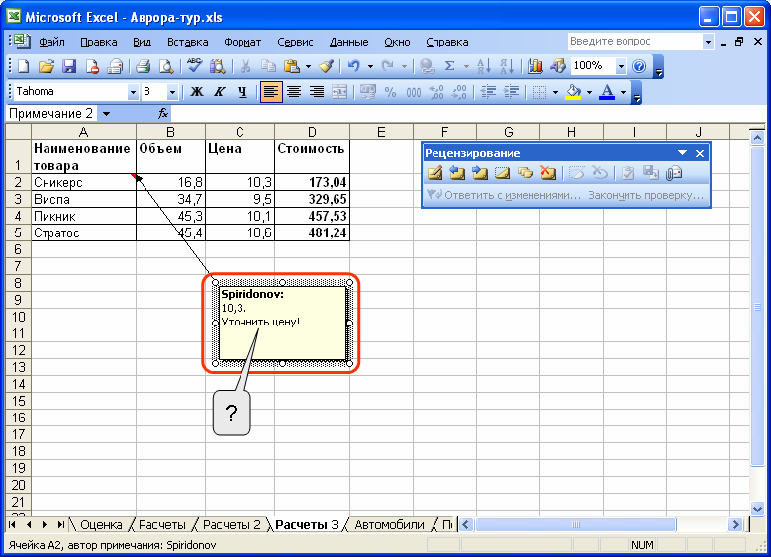Image resolution: width=771 pixels, height=557 pixels.
Task: Run Spelling check icon
Action: click(194, 66)
